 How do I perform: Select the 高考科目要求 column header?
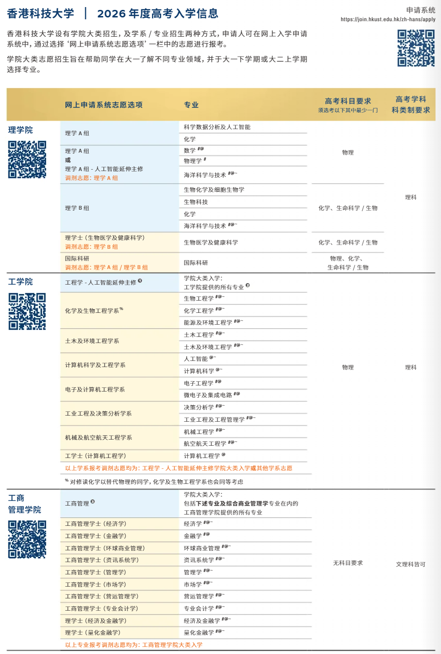coord(347,101)
